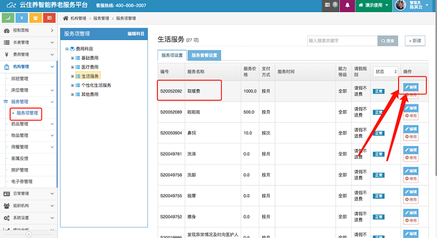This screenshot has height=238, width=437.
Task: Open the 状态 filter dropdown
Action: [x=385, y=72]
